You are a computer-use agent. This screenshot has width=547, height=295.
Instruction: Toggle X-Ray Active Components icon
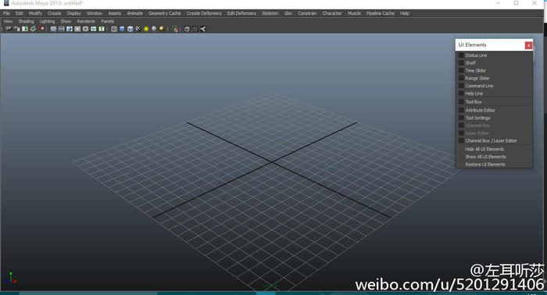click(x=195, y=29)
